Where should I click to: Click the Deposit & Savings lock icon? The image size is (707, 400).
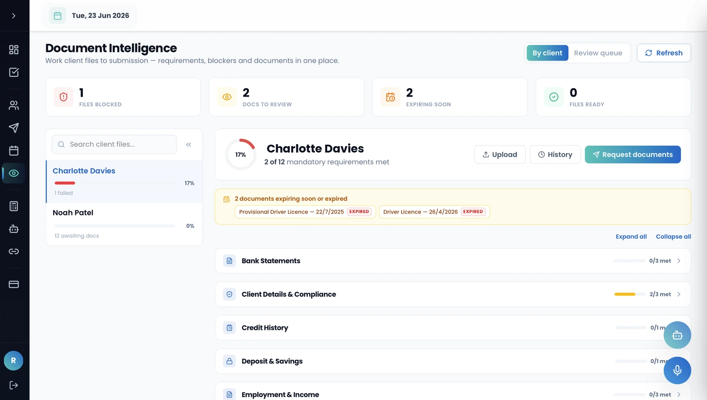click(x=230, y=361)
